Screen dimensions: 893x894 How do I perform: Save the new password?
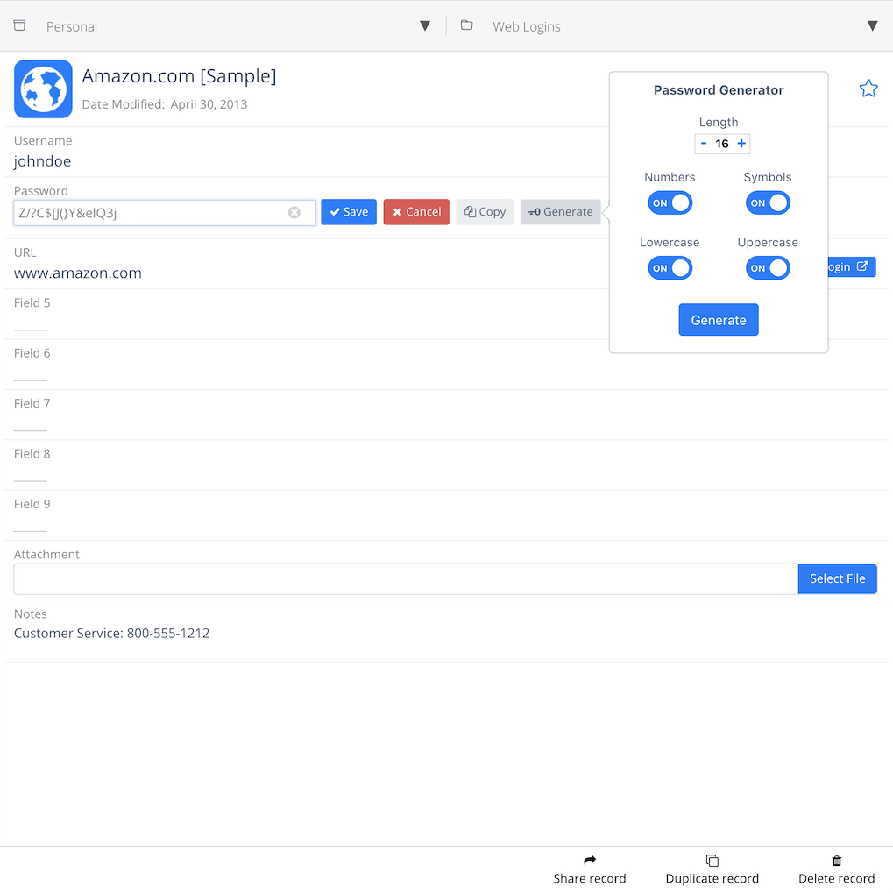[x=349, y=212]
